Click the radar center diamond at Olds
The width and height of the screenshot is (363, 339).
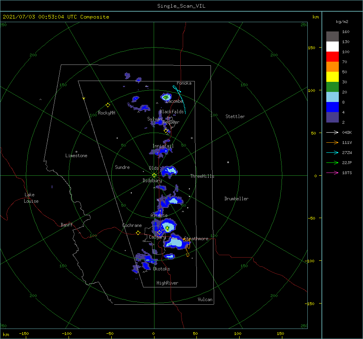154,175
